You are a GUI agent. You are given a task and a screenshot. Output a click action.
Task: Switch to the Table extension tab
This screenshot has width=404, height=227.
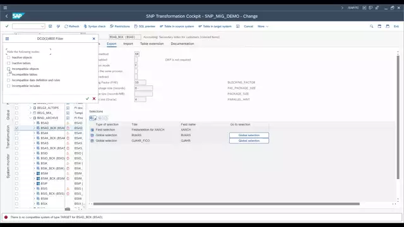click(151, 44)
